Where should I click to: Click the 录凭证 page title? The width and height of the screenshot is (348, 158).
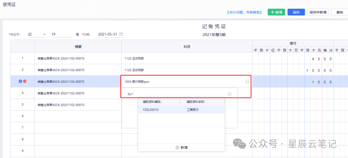9,4
